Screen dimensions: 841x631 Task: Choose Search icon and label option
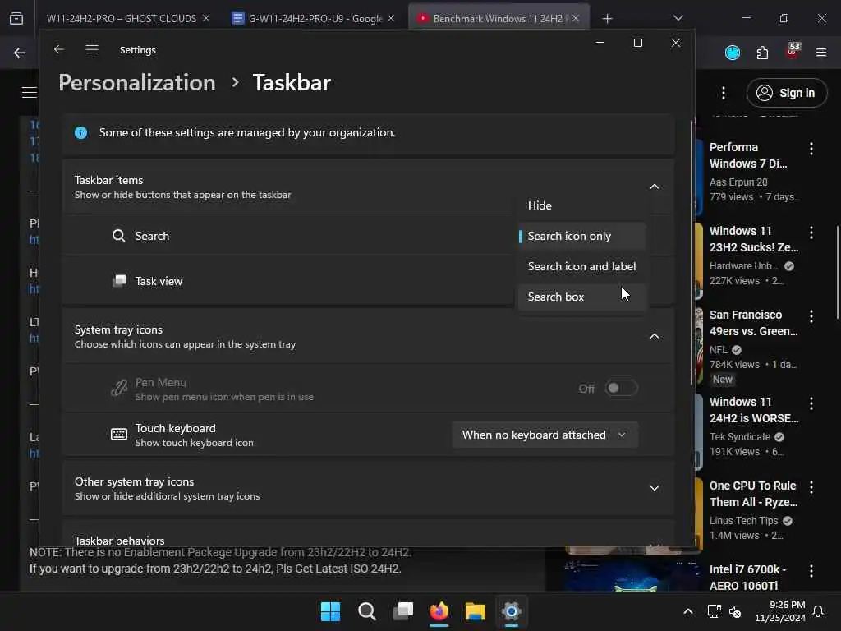pyautogui.click(x=582, y=266)
